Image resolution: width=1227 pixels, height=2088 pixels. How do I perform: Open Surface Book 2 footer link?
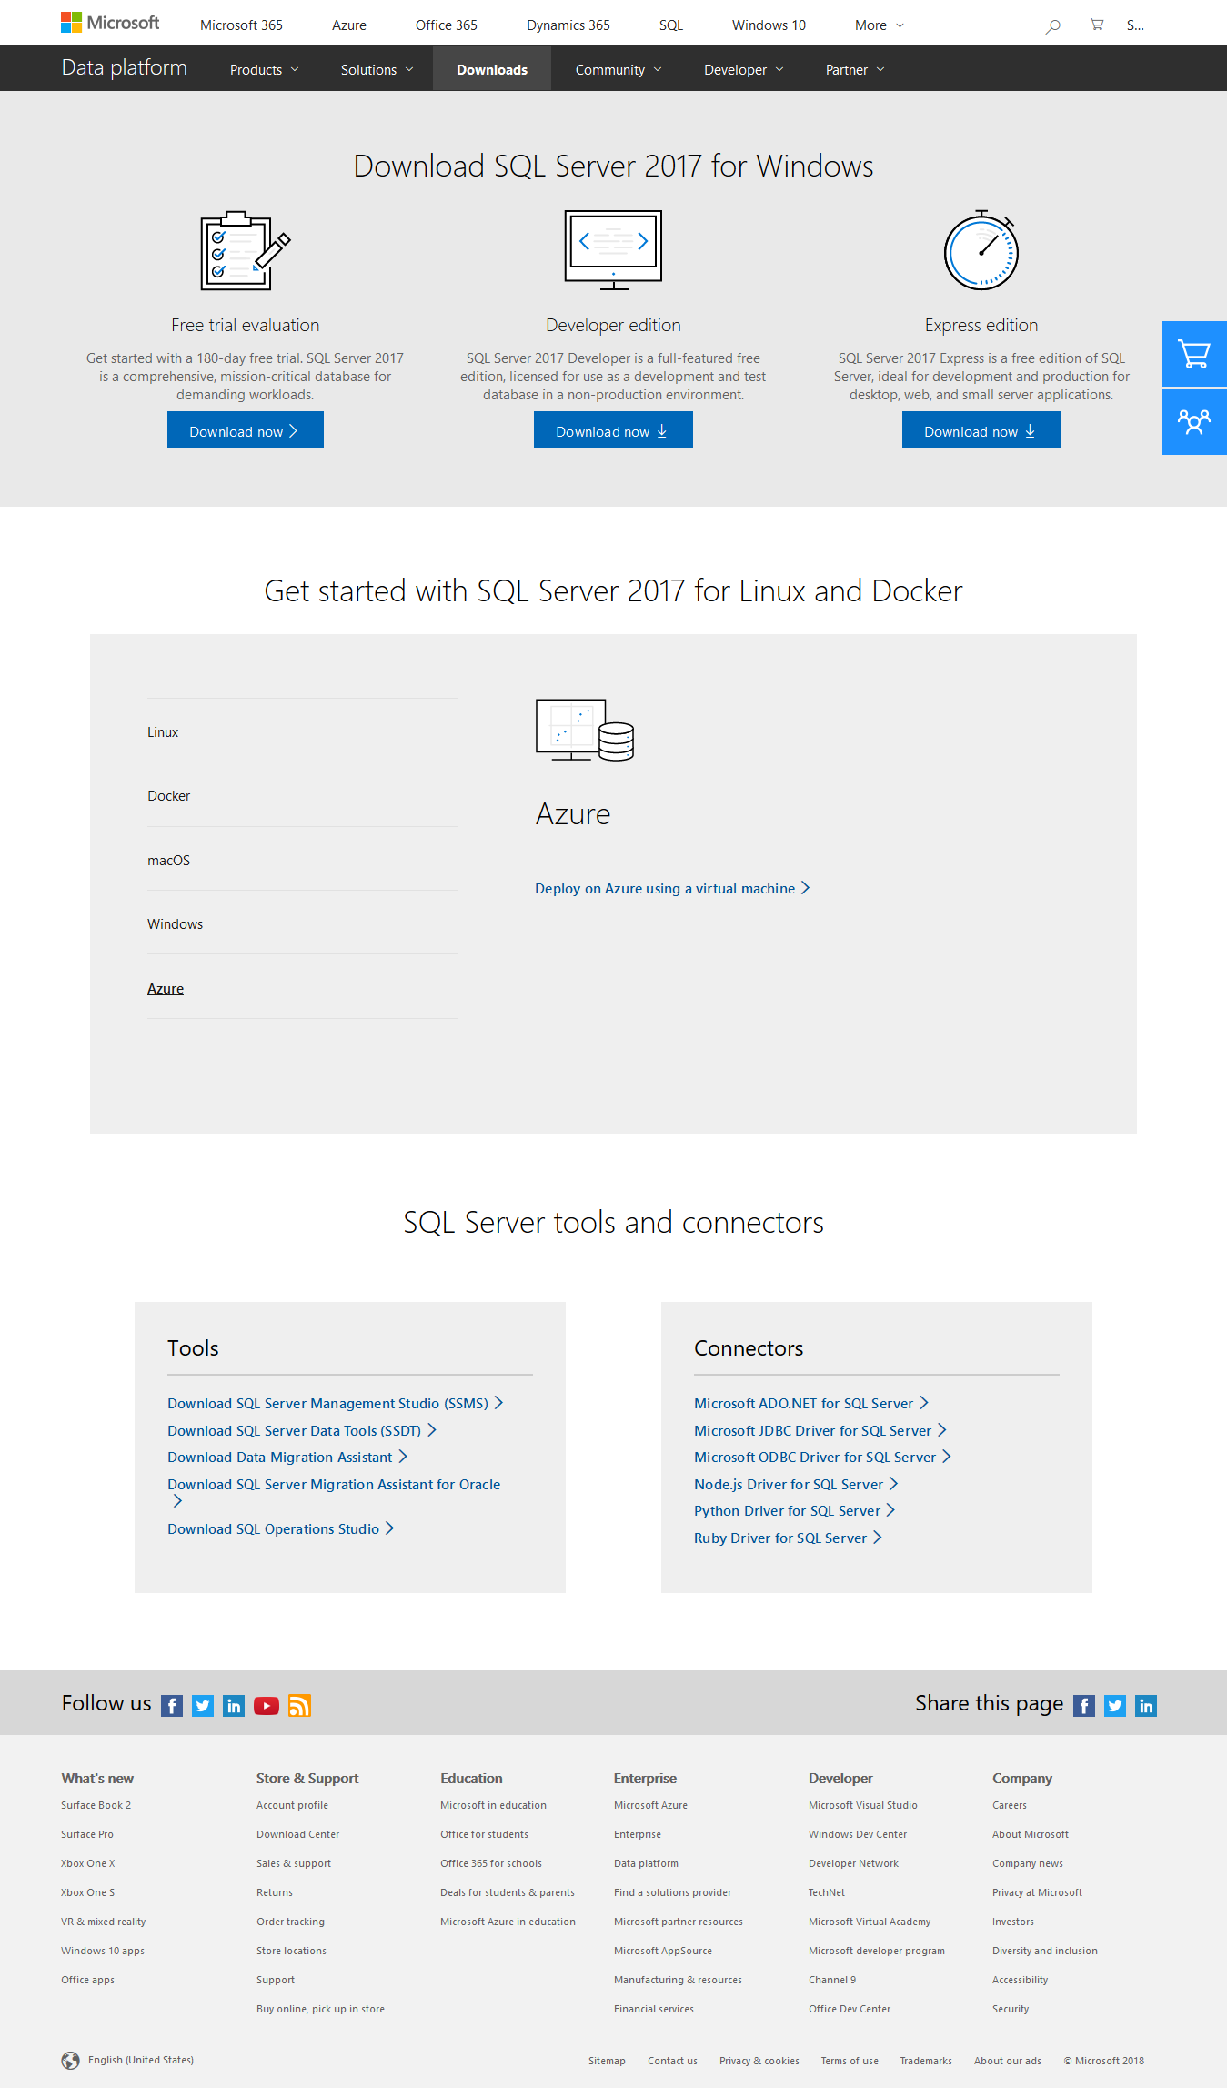96,1805
